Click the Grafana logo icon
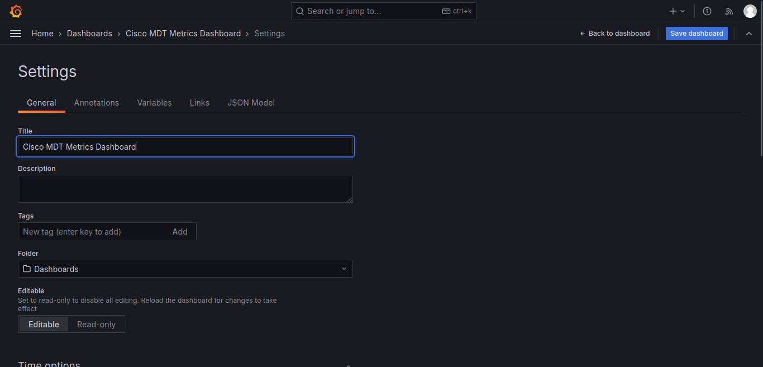 (16, 11)
